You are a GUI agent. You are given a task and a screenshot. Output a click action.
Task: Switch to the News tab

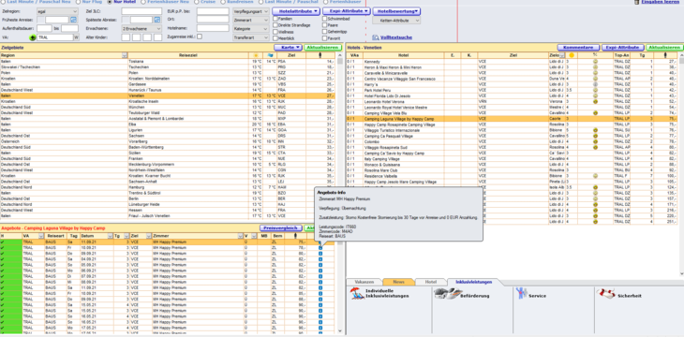click(x=398, y=282)
